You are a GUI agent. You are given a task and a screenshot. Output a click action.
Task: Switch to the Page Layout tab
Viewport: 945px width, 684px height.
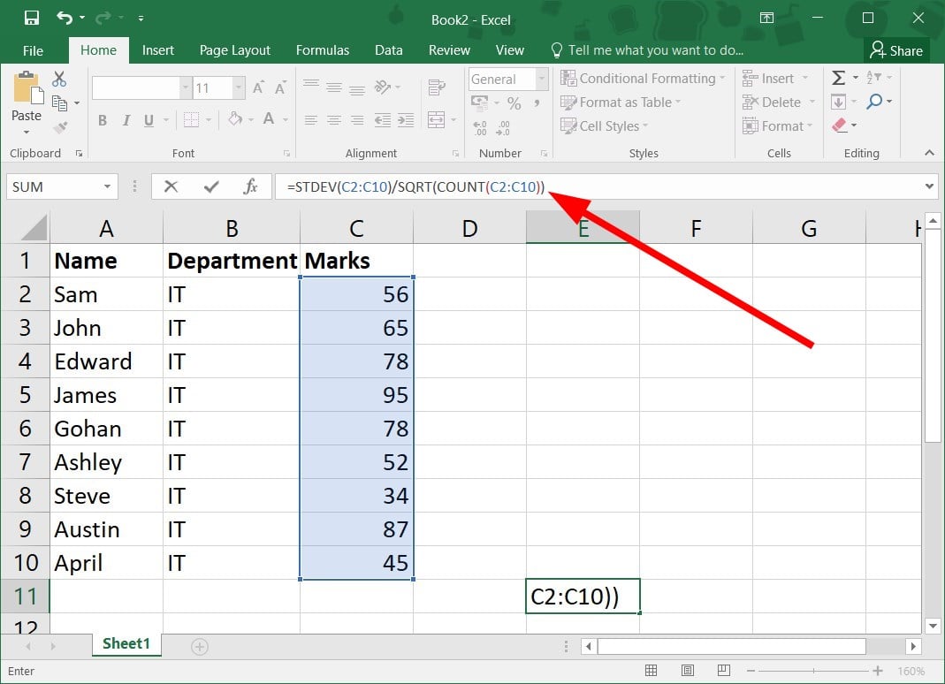234,50
